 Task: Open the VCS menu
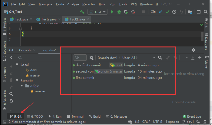point(134,4)
